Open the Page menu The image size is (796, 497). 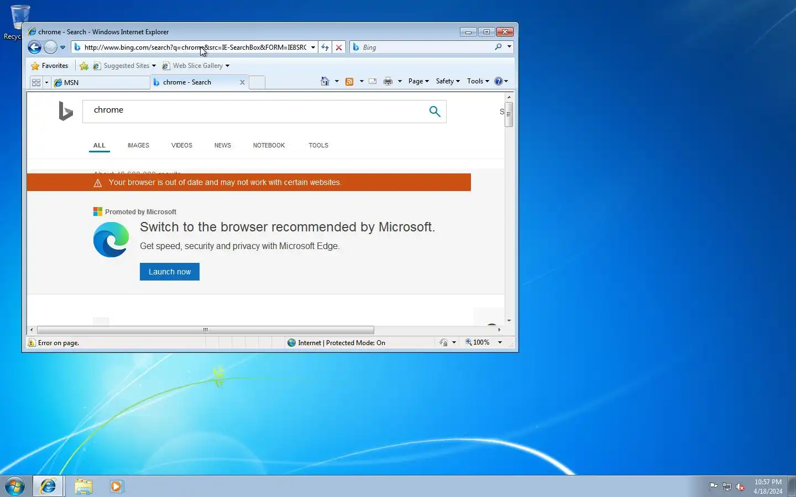418,81
